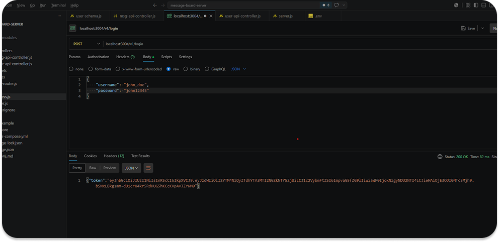Switch response view to Raw
The image size is (499, 242).
point(93,168)
